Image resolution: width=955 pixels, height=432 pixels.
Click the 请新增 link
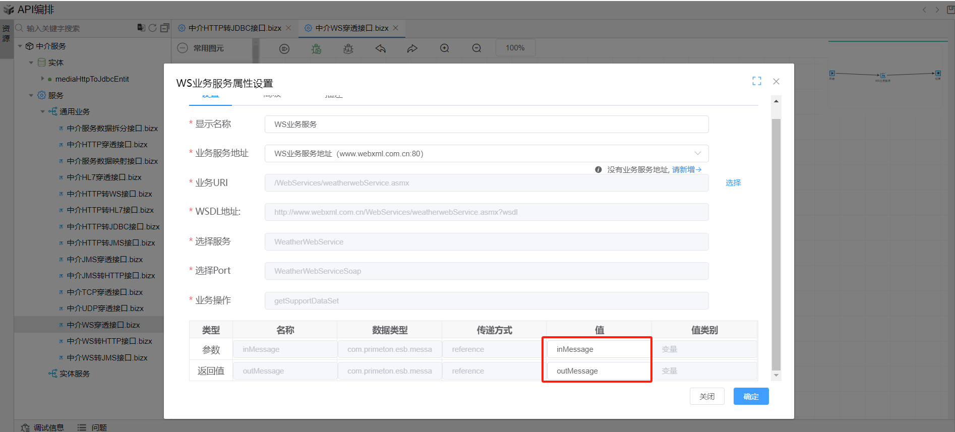tap(686, 169)
